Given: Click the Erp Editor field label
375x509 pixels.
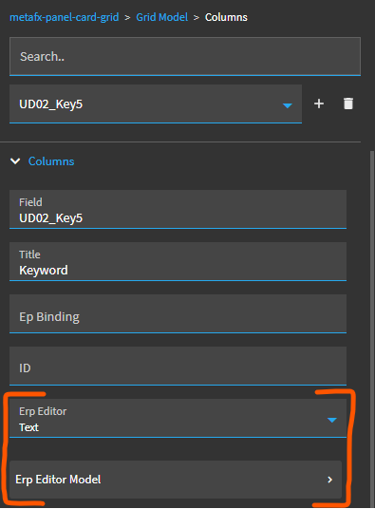Looking at the screenshot, I should [43, 411].
